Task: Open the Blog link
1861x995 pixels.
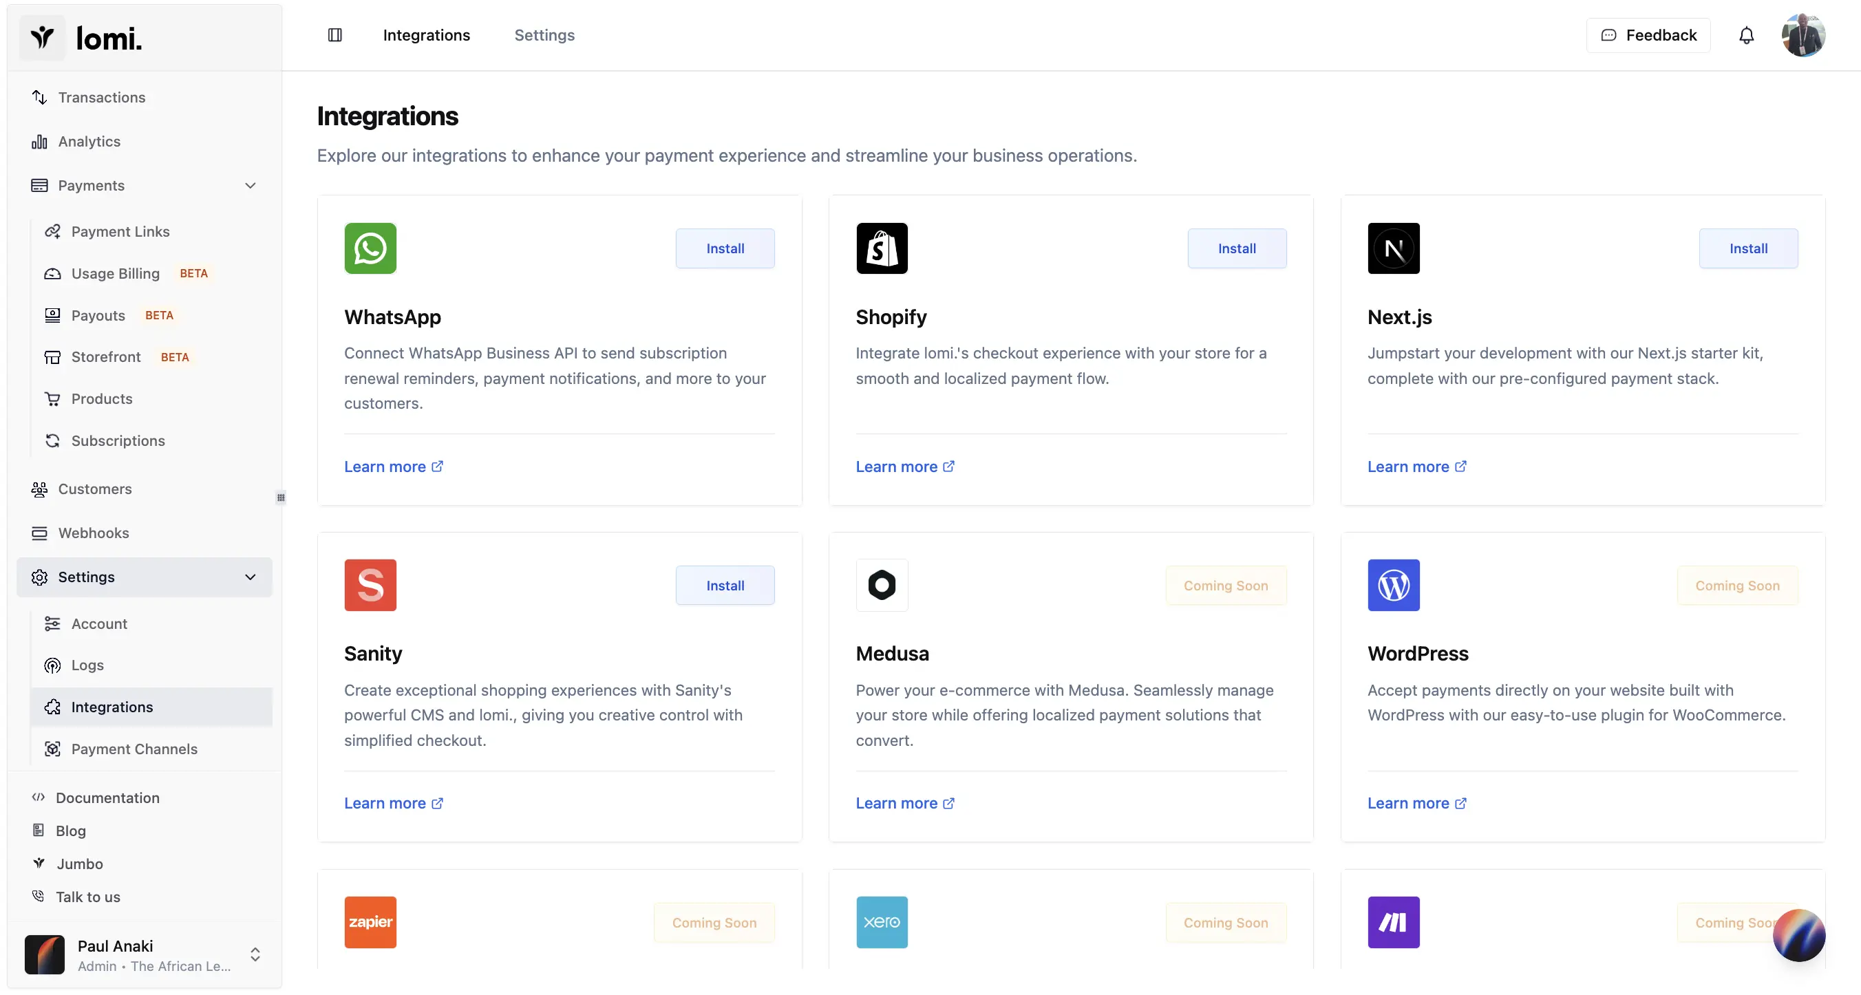Action: 59,831
